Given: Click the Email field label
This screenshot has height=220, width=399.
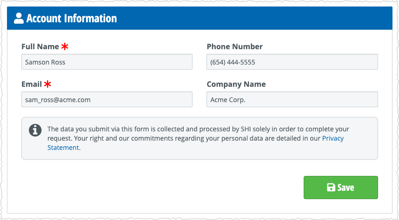Looking at the screenshot, I should coord(32,84).
